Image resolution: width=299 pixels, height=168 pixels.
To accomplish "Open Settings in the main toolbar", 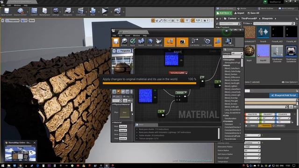I will click(56, 11).
